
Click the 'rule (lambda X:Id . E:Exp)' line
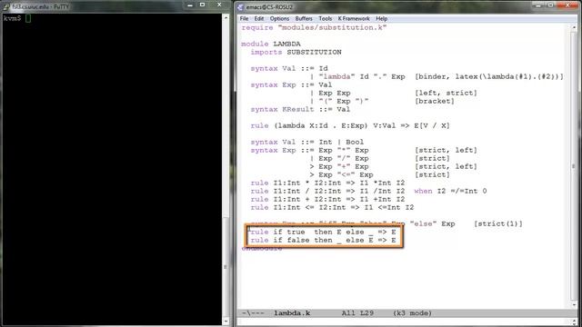pos(350,125)
